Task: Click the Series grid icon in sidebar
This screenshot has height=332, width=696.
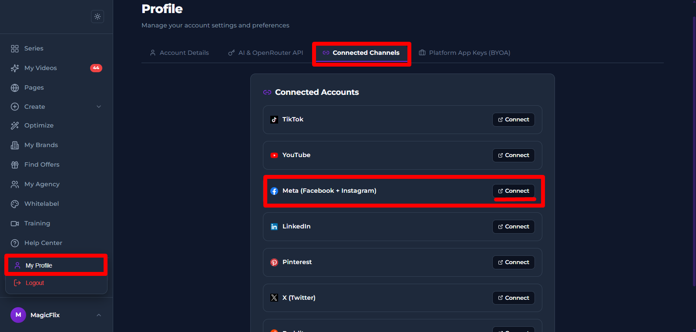Action: click(x=15, y=49)
